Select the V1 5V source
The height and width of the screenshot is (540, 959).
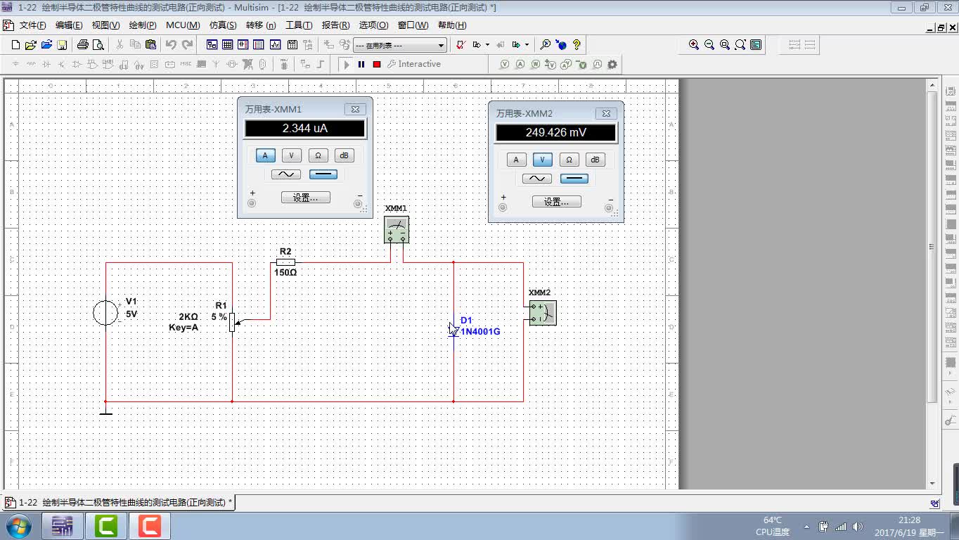105,311
